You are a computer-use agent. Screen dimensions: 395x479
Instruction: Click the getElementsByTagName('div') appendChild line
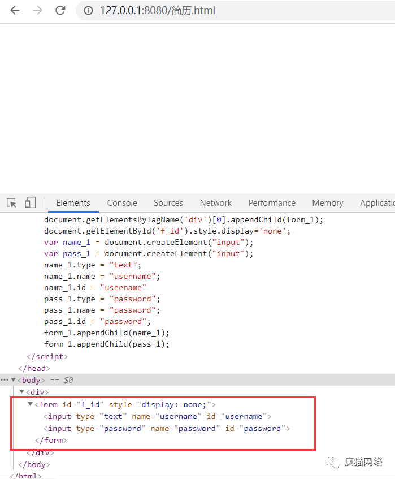click(x=184, y=219)
